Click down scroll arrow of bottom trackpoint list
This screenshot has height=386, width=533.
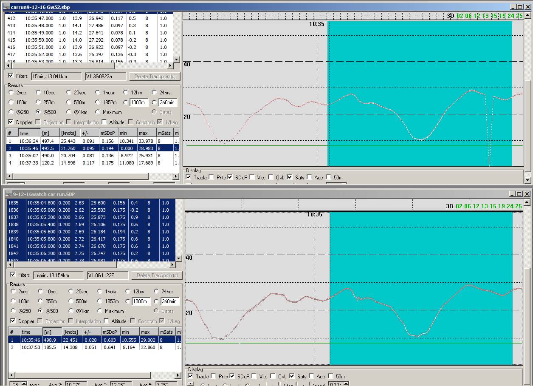click(178, 258)
